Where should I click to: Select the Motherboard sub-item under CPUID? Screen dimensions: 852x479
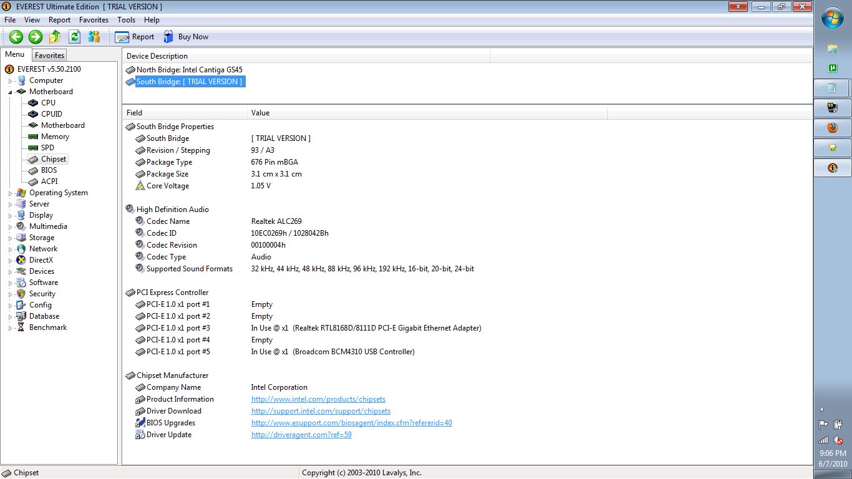[63, 125]
